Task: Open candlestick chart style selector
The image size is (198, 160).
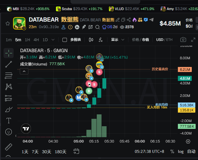Action: pyautogui.click(x=91, y=40)
